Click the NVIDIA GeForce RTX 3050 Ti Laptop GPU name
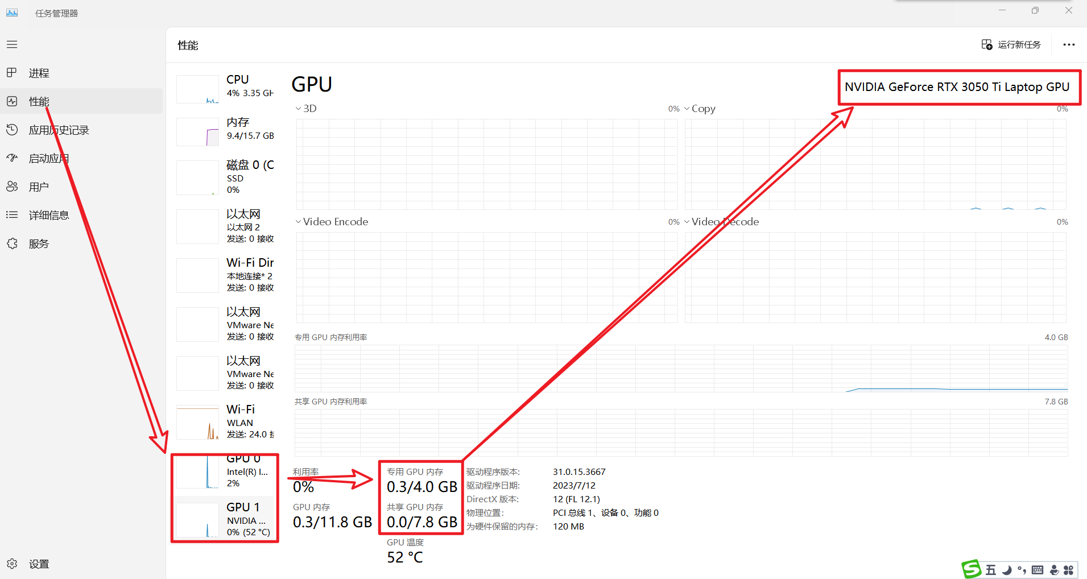Viewport: 1087px width, 579px height. [x=957, y=87]
